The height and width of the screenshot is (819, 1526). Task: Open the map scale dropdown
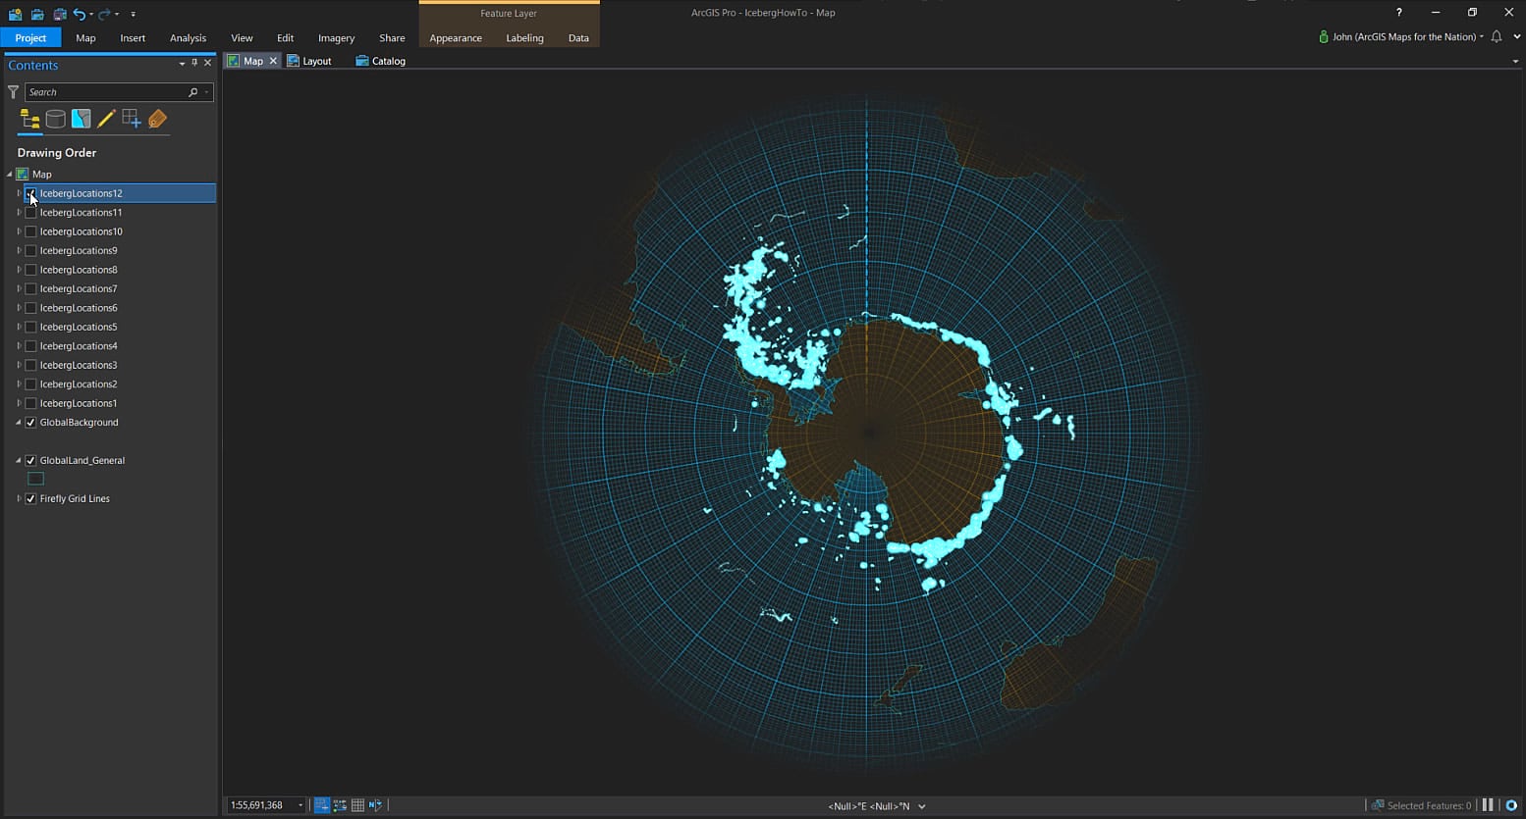point(300,805)
